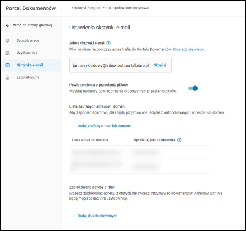Click Lista zaufanych adresów i domen heading
Viewport: 246px width, 231px height.
[97, 106]
